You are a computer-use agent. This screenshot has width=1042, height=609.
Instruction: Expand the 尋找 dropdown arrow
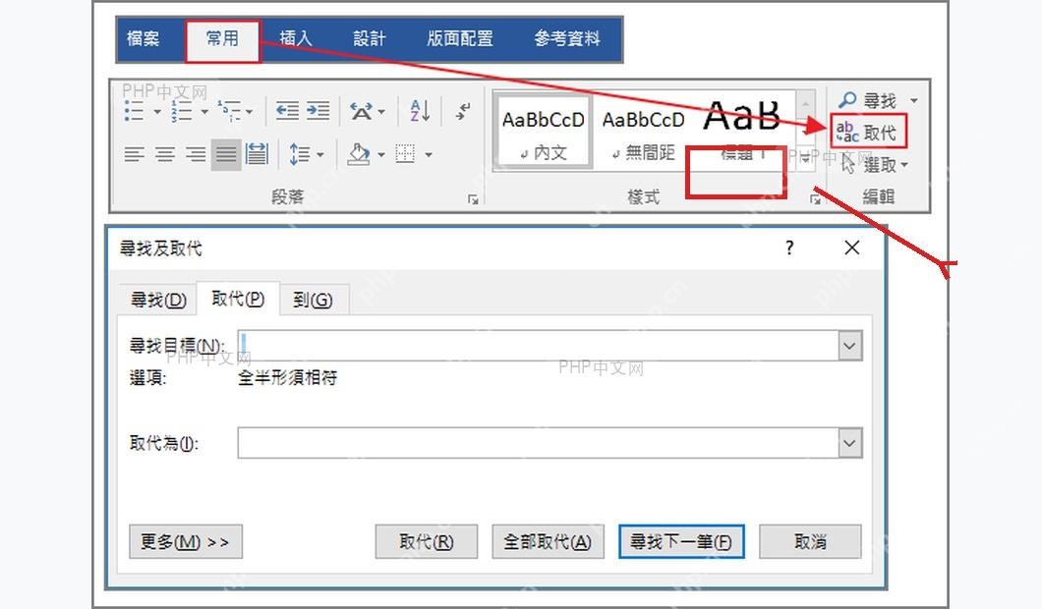coord(914,101)
